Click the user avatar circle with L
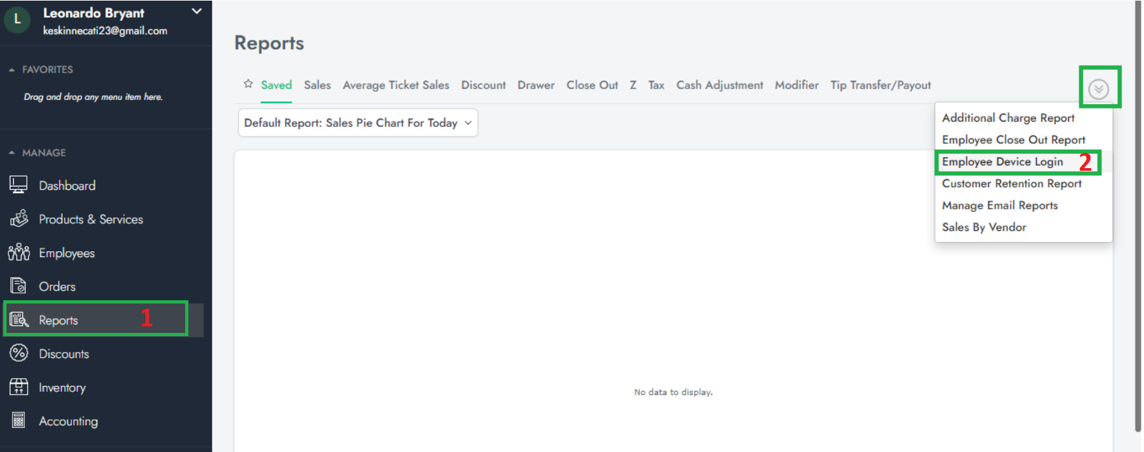The width and height of the screenshot is (1144, 452). coord(18,20)
